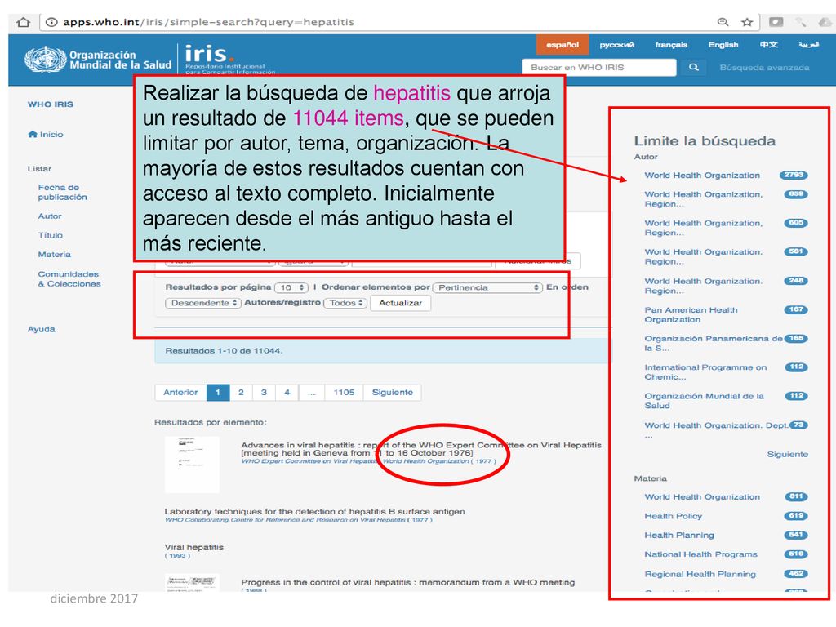Filter by Organización Panamericana de la S...
Screen dimensions: 836x627
coord(714,344)
